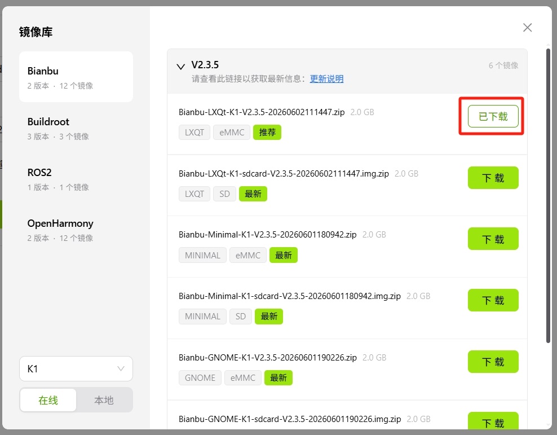
Task: Download Bianbu-Minimal-K1-V2.3.5 zip image
Action: [493, 239]
